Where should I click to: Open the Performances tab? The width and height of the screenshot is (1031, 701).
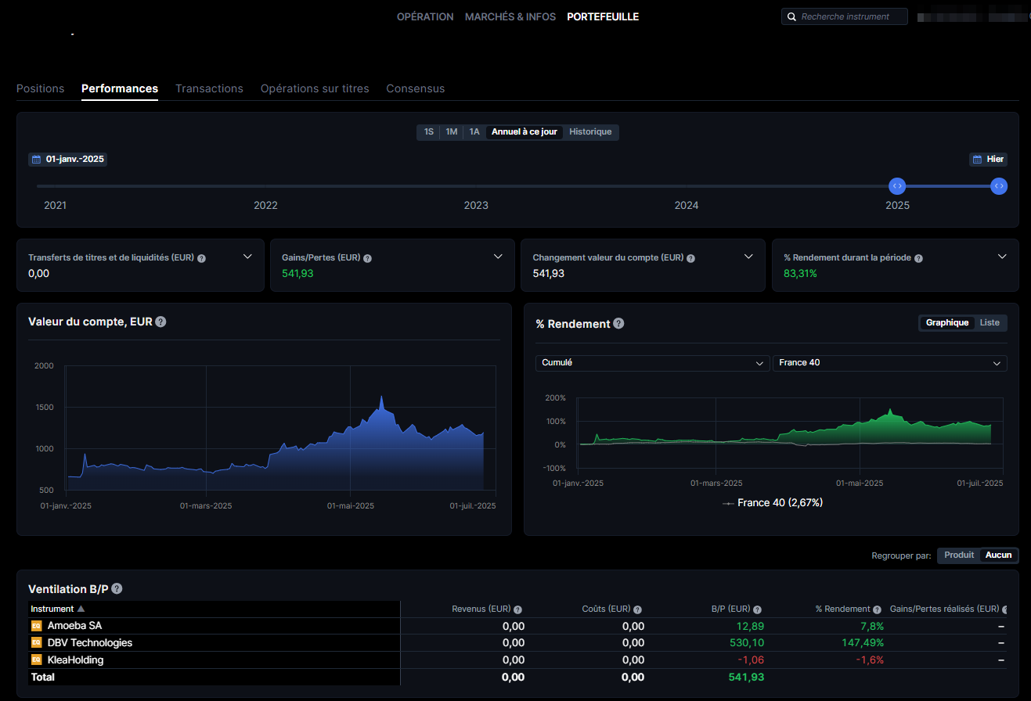(120, 88)
